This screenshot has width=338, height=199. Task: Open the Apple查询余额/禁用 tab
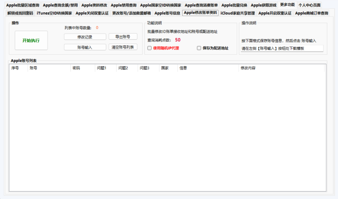click(60, 5)
